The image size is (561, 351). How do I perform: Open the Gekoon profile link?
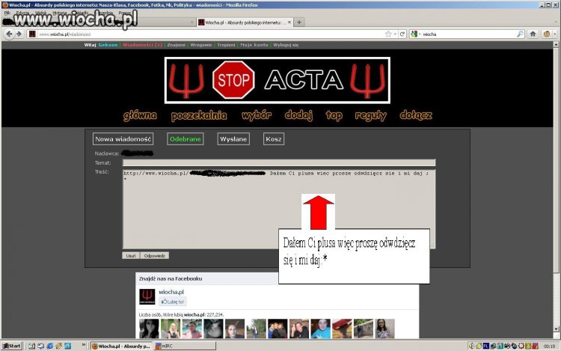click(108, 45)
